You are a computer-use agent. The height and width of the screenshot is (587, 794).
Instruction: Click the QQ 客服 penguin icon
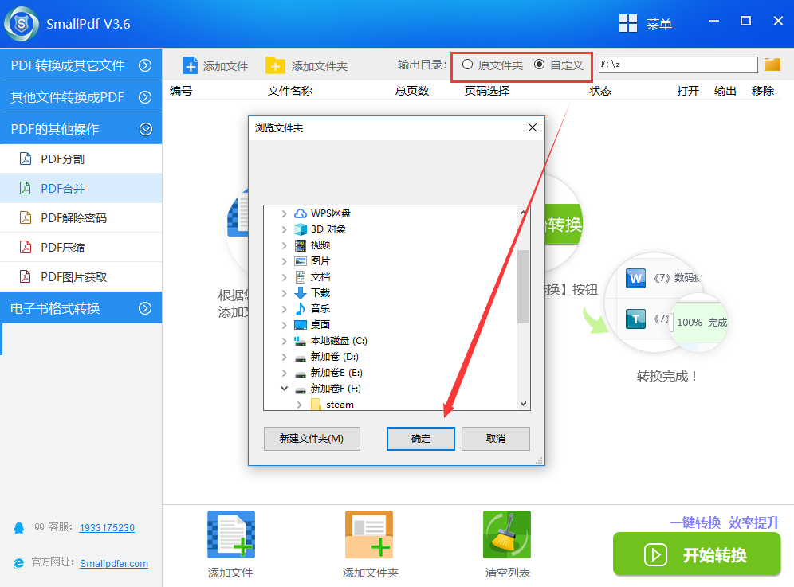[x=19, y=528]
